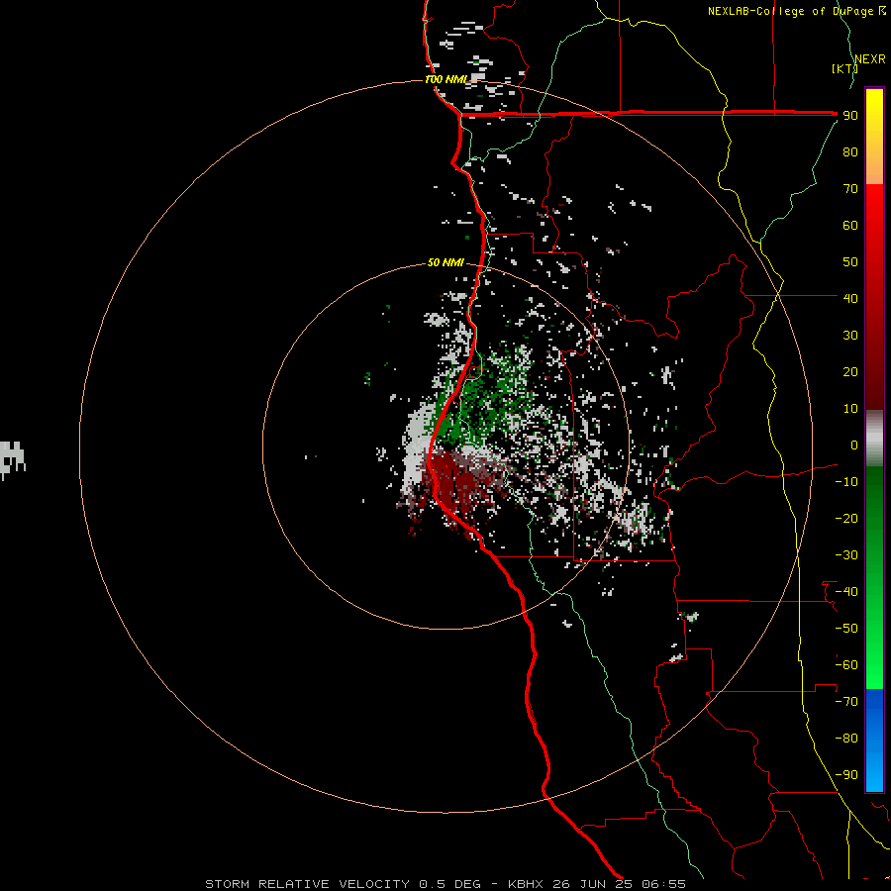Click the blue bottom segment of the color bar
The width and height of the screenshot is (891, 891).
(874, 741)
